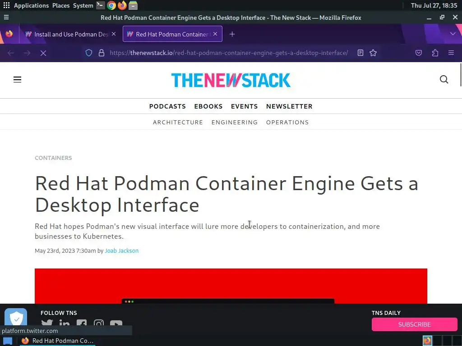Open the Applications grid icon

pyautogui.click(x=6, y=5)
